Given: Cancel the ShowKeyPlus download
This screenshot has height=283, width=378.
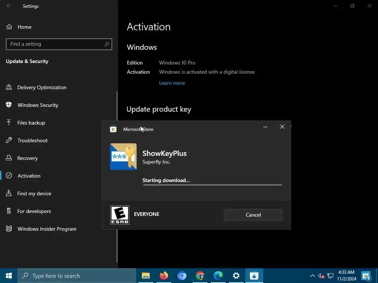Looking at the screenshot, I should pyautogui.click(x=253, y=215).
